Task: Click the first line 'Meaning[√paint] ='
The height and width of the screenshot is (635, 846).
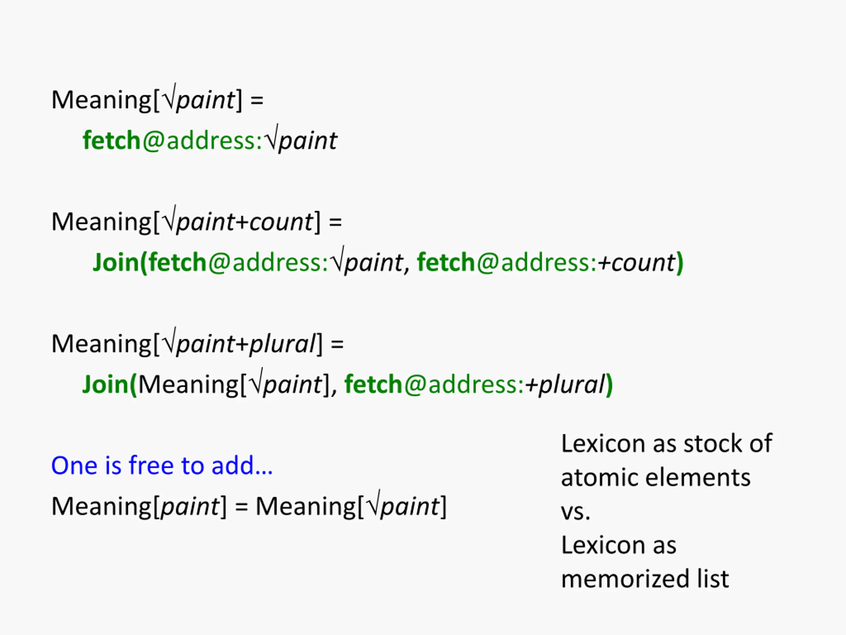Action: (x=157, y=99)
